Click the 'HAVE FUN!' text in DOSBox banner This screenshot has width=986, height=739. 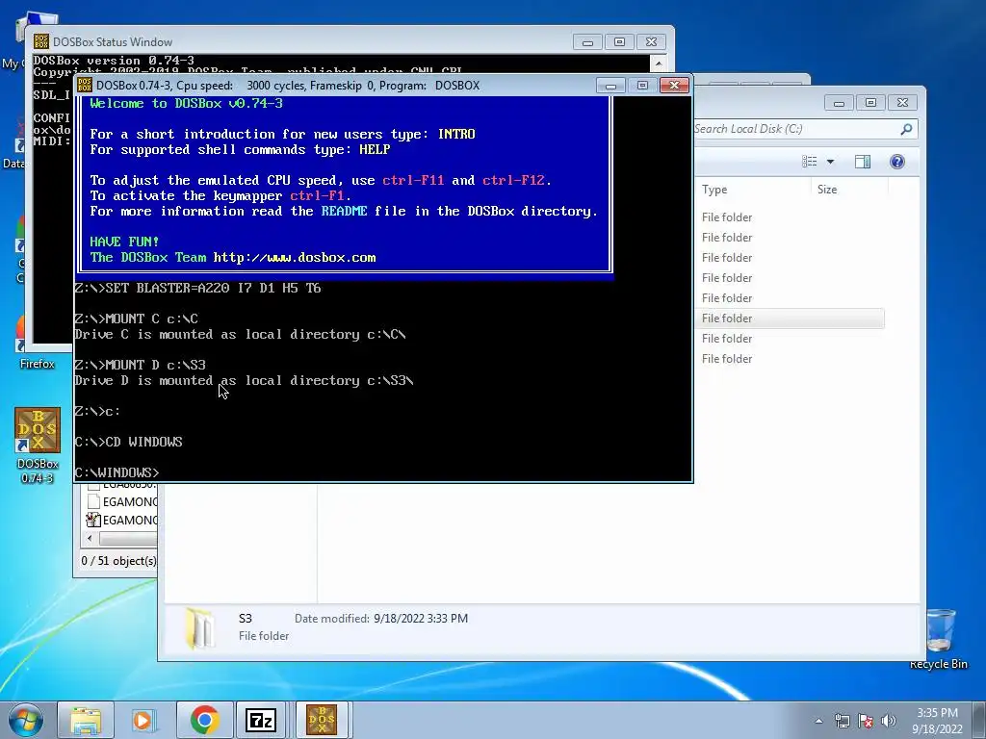pos(124,242)
